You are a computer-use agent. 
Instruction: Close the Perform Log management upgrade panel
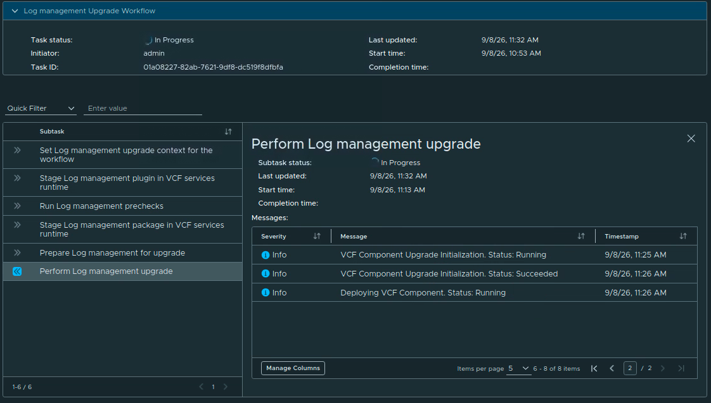point(691,139)
